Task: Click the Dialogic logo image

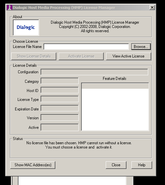Action: tap(26, 28)
